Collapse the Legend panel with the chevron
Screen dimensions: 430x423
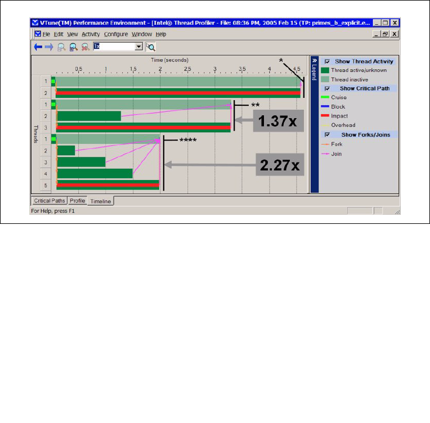point(314,61)
